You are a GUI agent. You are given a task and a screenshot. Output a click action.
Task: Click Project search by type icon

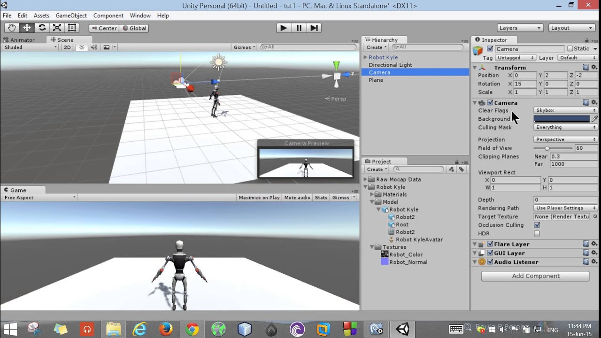click(x=451, y=169)
